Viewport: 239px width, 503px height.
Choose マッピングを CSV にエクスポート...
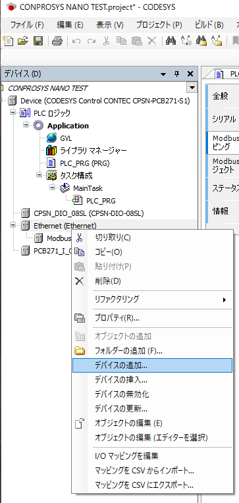coord(152,485)
